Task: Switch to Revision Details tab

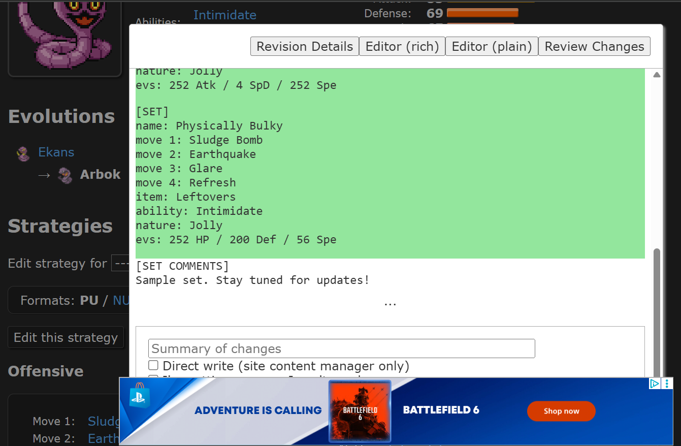Action: point(304,47)
